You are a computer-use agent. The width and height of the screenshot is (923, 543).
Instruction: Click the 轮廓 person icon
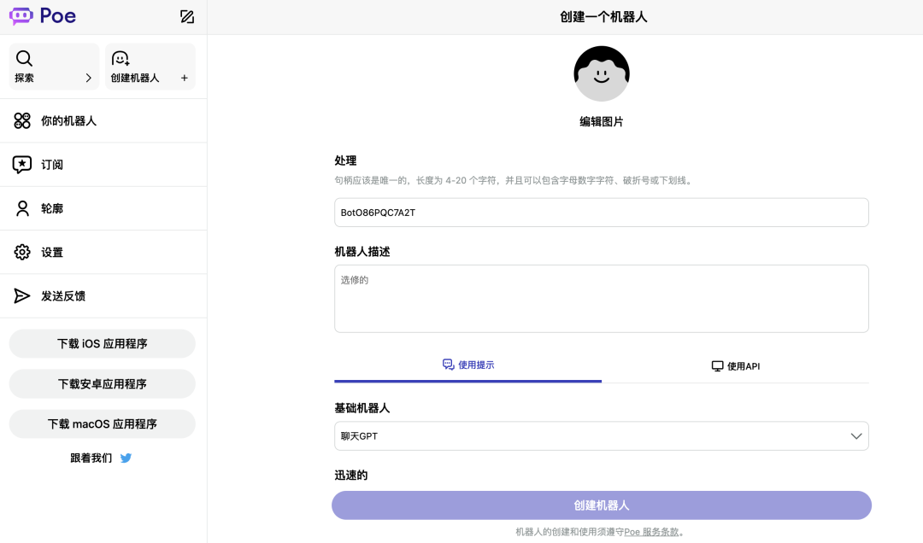(x=22, y=208)
